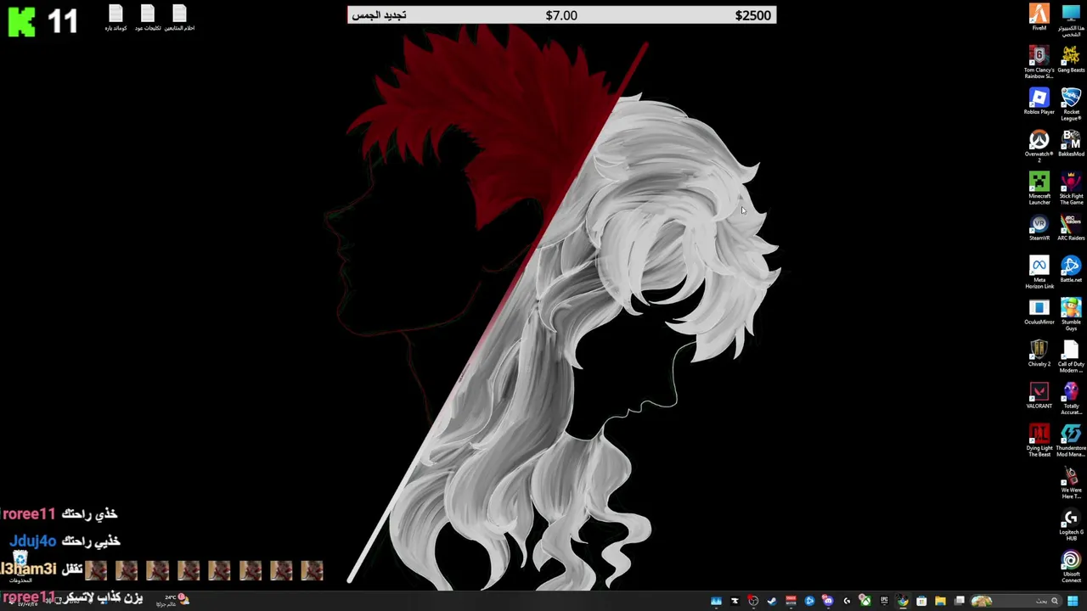Open the Chivalry 2 shortcut
This screenshot has height=611, width=1087.
[1039, 353]
